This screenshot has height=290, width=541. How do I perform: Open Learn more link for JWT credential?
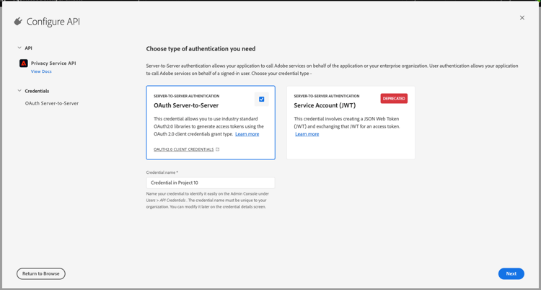pos(307,134)
